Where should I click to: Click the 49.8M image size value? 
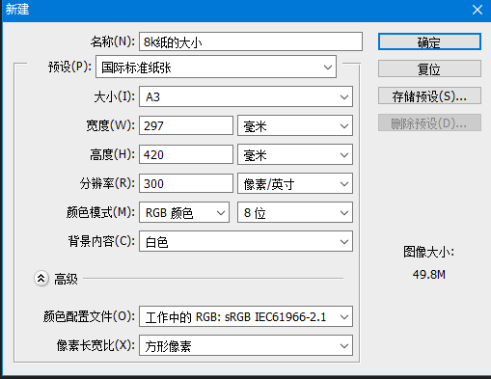(x=429, y=275)
